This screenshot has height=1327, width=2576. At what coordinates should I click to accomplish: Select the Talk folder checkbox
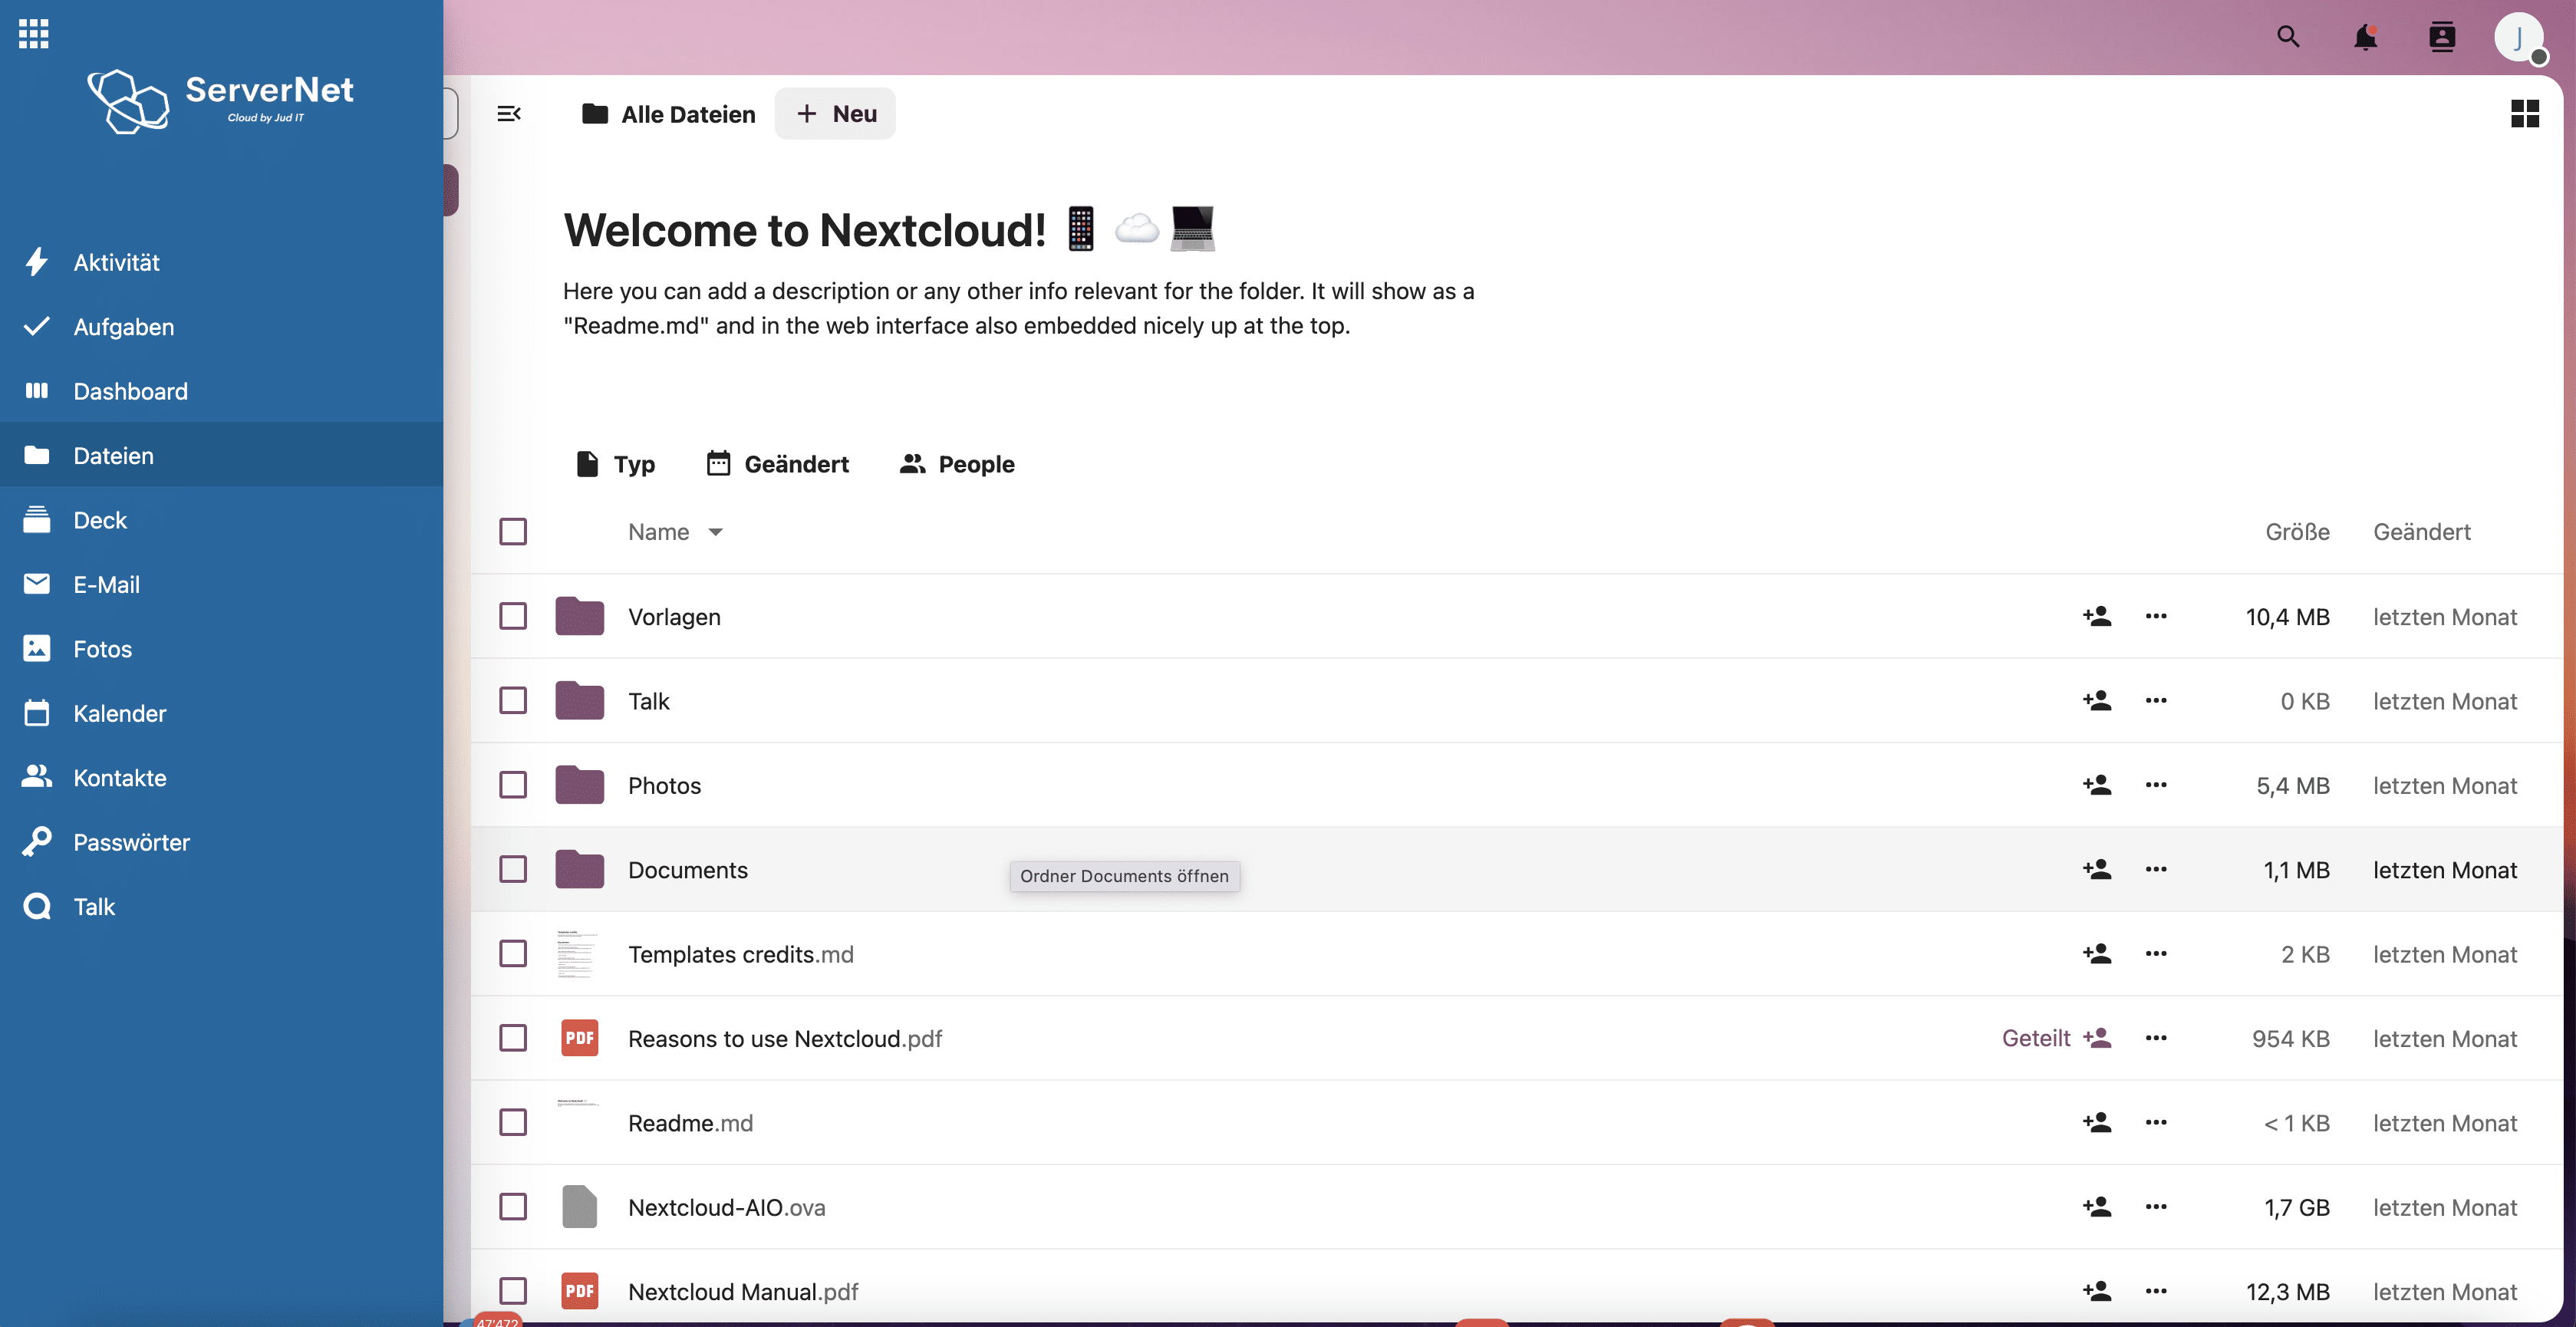coord(513,701)
